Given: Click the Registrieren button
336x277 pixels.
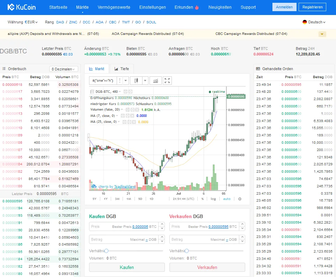Looking at the screenshot, I should (313, 7).
